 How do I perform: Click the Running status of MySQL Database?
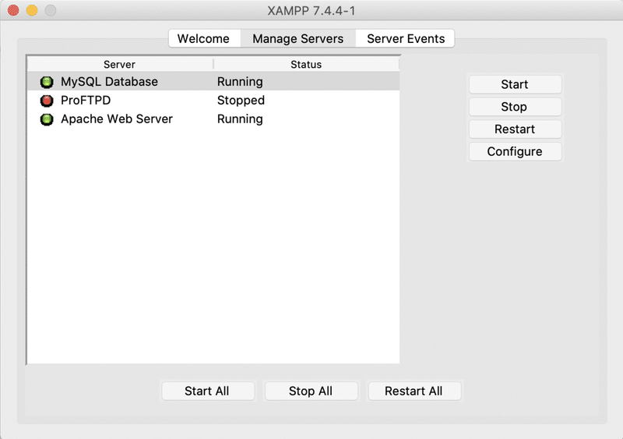click(240, 82)
